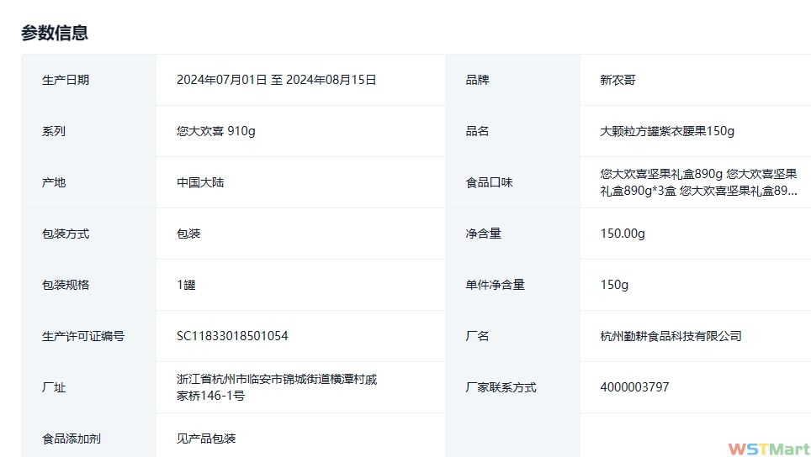
Task: Click manufacturer name 杭州勤耕食品科技有限公司
Action: pos(671,336)
